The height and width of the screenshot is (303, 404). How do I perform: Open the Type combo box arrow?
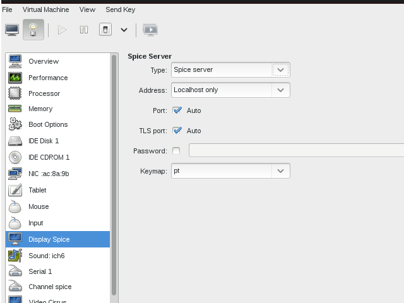point(280,70)
